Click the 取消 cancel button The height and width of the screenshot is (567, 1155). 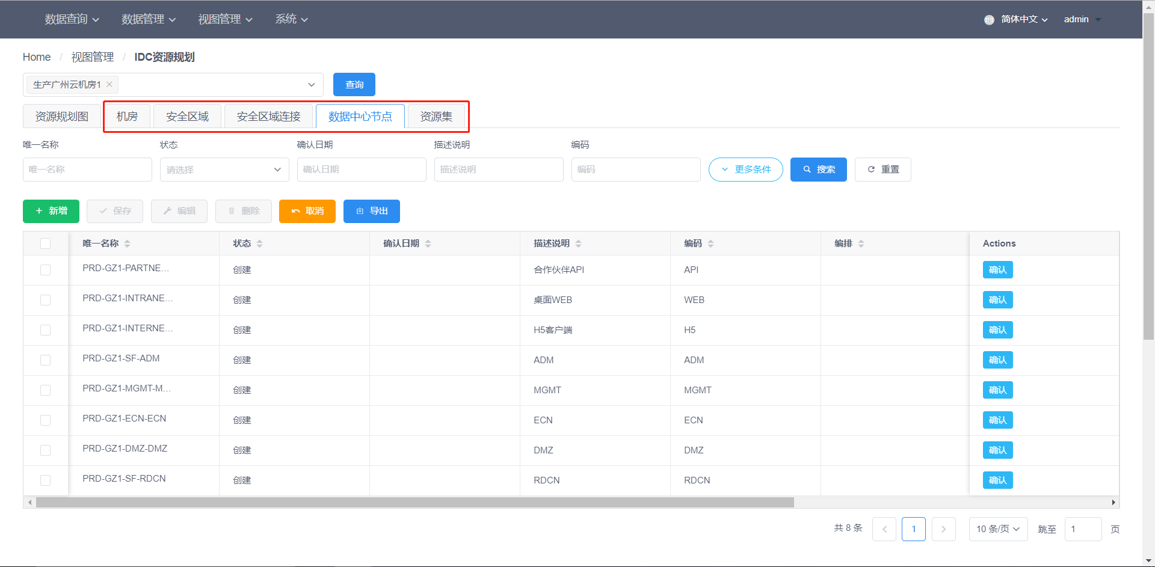click(x=307, y=211)
